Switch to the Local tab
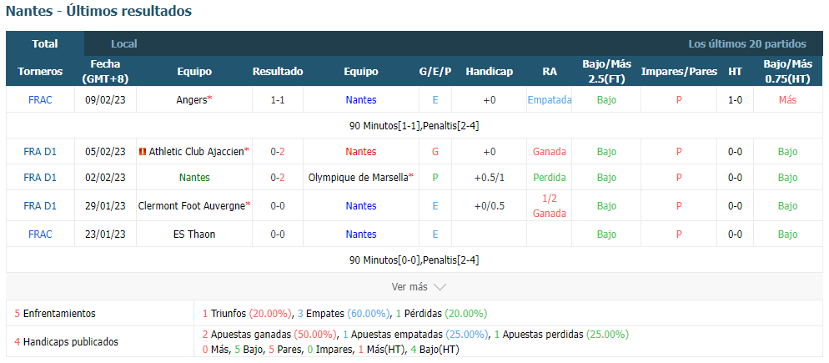 point(124,44)
